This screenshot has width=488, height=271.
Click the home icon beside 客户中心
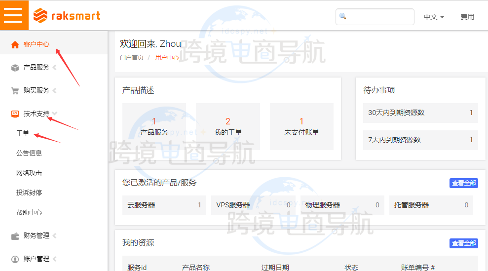tap(15, 44)
